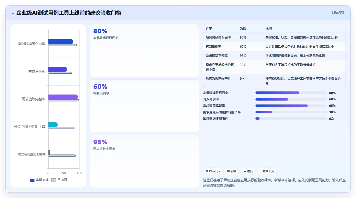Click the 需求追踪完整率 table row name
The image size is (356, 198).
pos(217,56)
